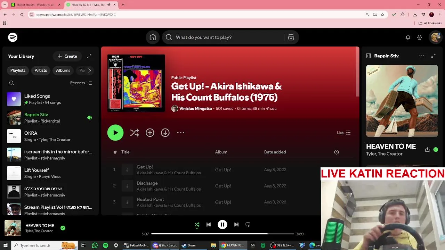Image resolution: width=445 pixels, height=250 pixels.
Task: Toggle repeat in the player controls
Action: pyautogui.click(x=248, y=225)
